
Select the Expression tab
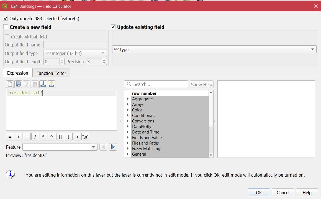(x=18, y=73)
